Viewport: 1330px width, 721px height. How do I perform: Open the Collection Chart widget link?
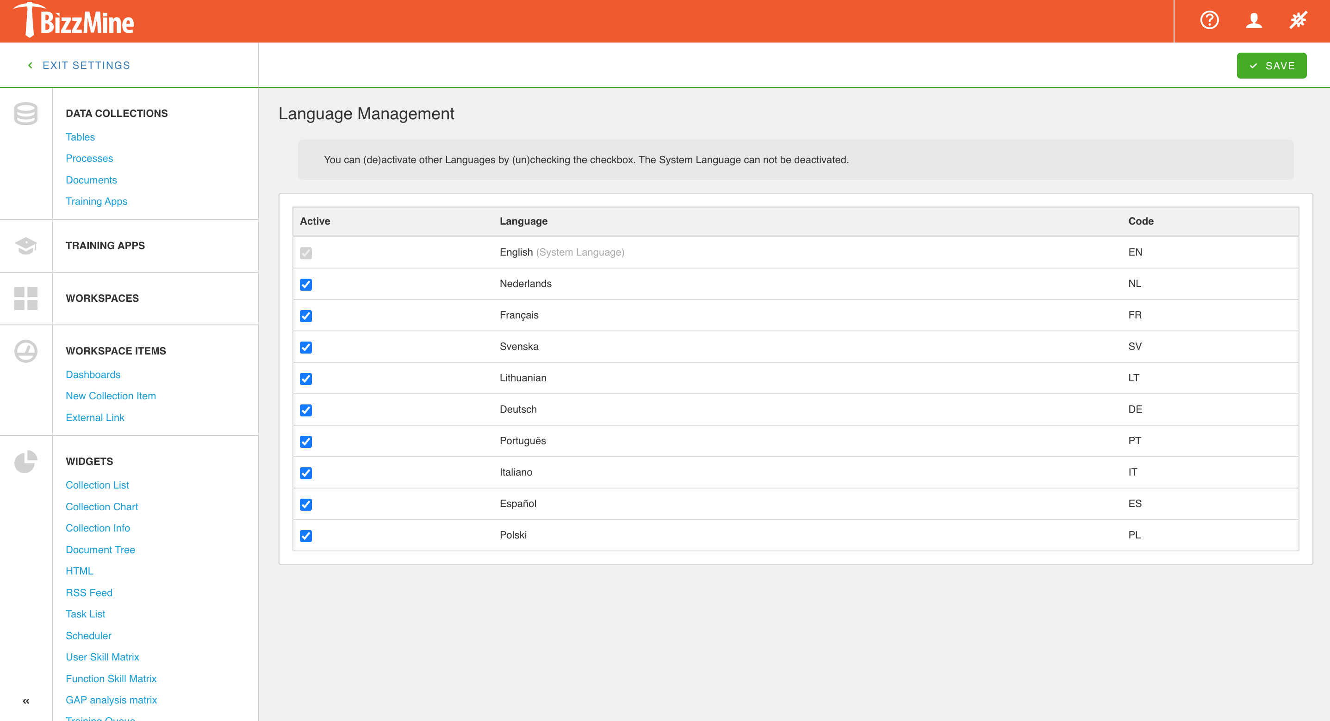coord(102,507)
